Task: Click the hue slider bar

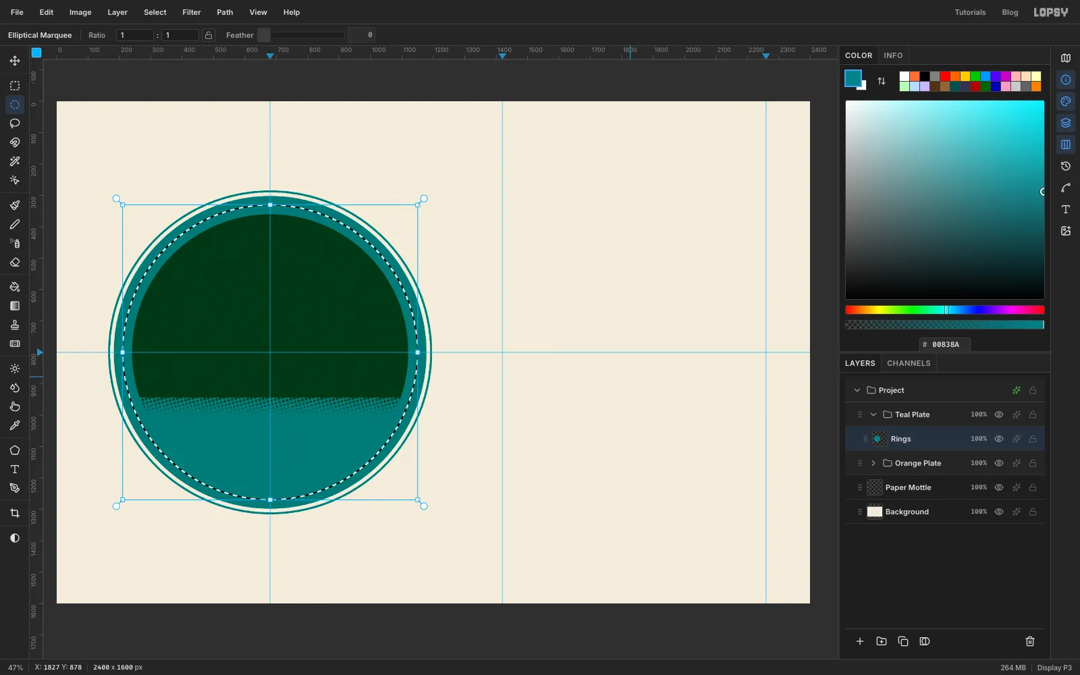Action: [945, 310]
